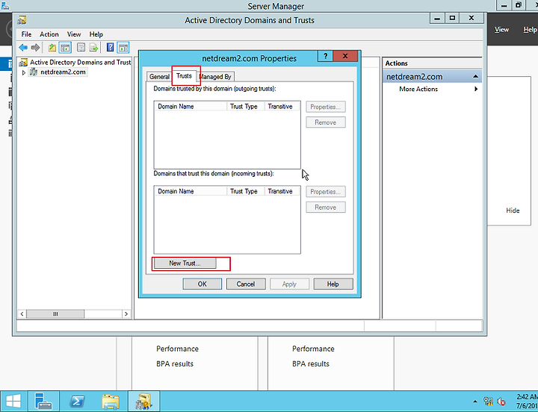Open the Windows Start button
538x412 pixels.
coord(13,401)
